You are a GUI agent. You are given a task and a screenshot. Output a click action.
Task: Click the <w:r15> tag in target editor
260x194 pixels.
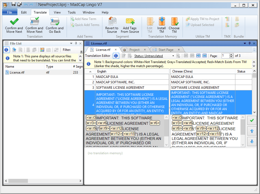(215, 134)
